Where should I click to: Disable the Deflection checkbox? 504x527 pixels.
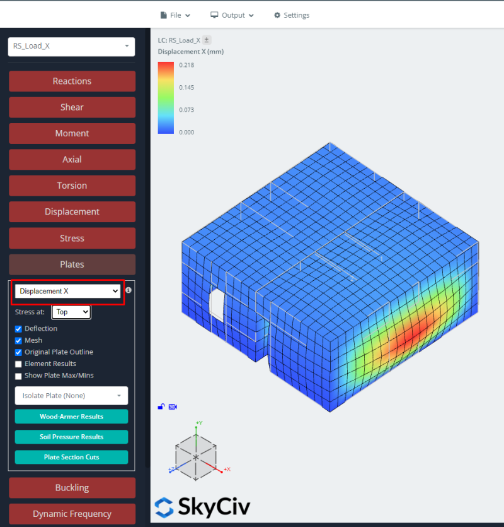coord(18,329)
